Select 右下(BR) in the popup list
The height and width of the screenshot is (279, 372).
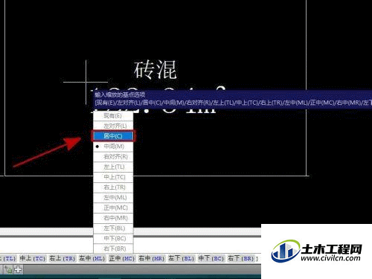(x=113, y=248)
